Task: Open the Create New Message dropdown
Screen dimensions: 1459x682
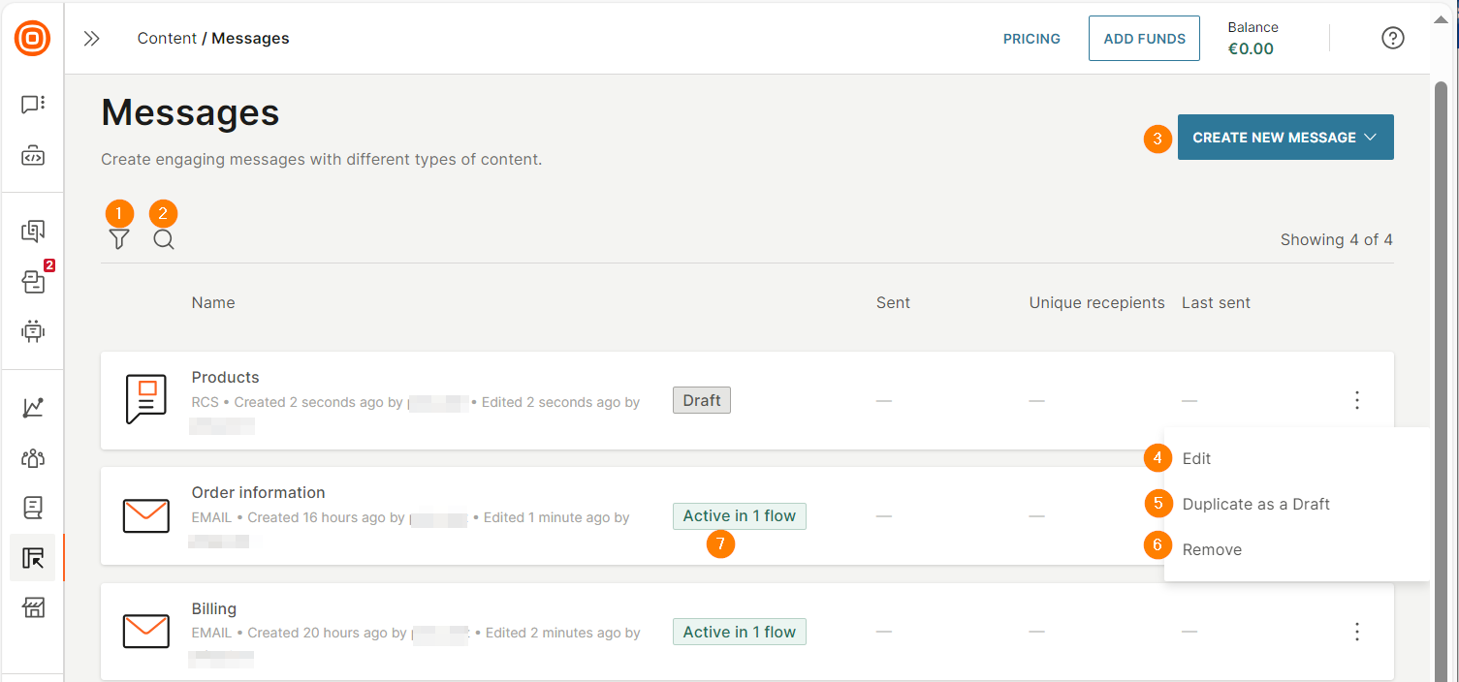Action: pyautogui.click(x=1285, y=138)
